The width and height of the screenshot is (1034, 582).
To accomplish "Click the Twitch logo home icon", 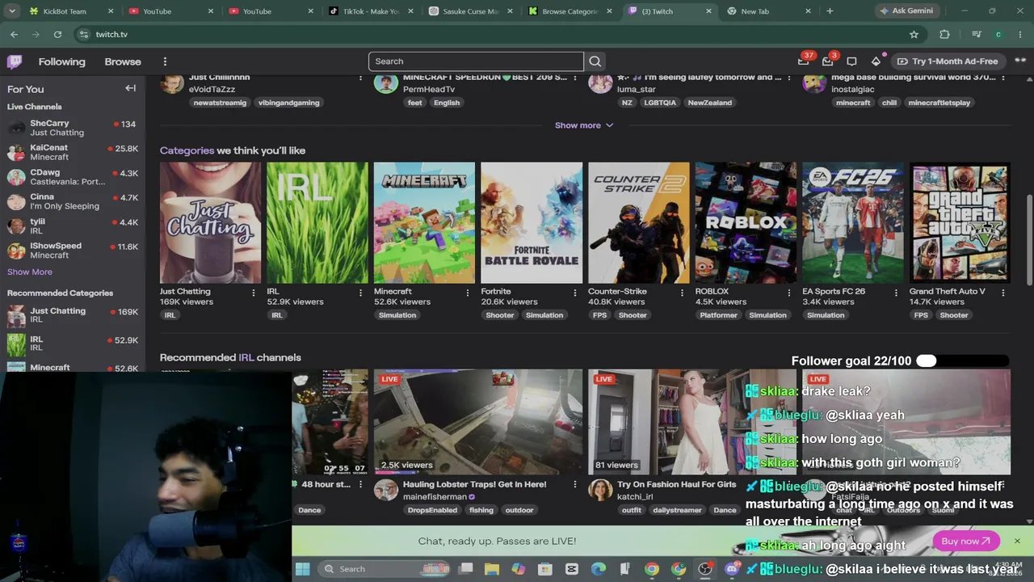I will point(15,61).
